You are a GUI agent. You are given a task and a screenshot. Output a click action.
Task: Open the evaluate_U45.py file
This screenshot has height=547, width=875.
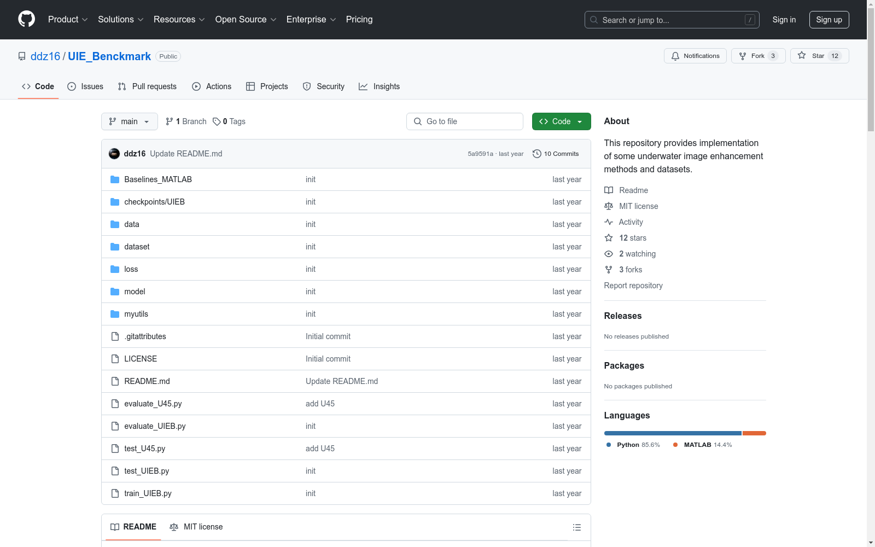[153, 404]
